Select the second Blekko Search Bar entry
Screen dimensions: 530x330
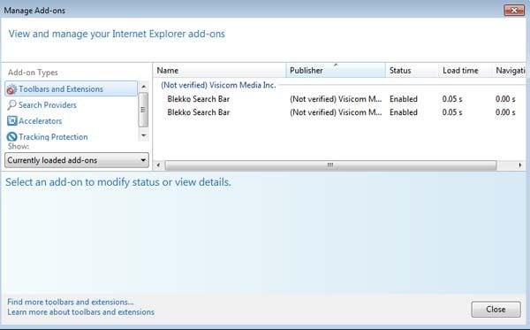pyautogui.click(x=199, y=112)
